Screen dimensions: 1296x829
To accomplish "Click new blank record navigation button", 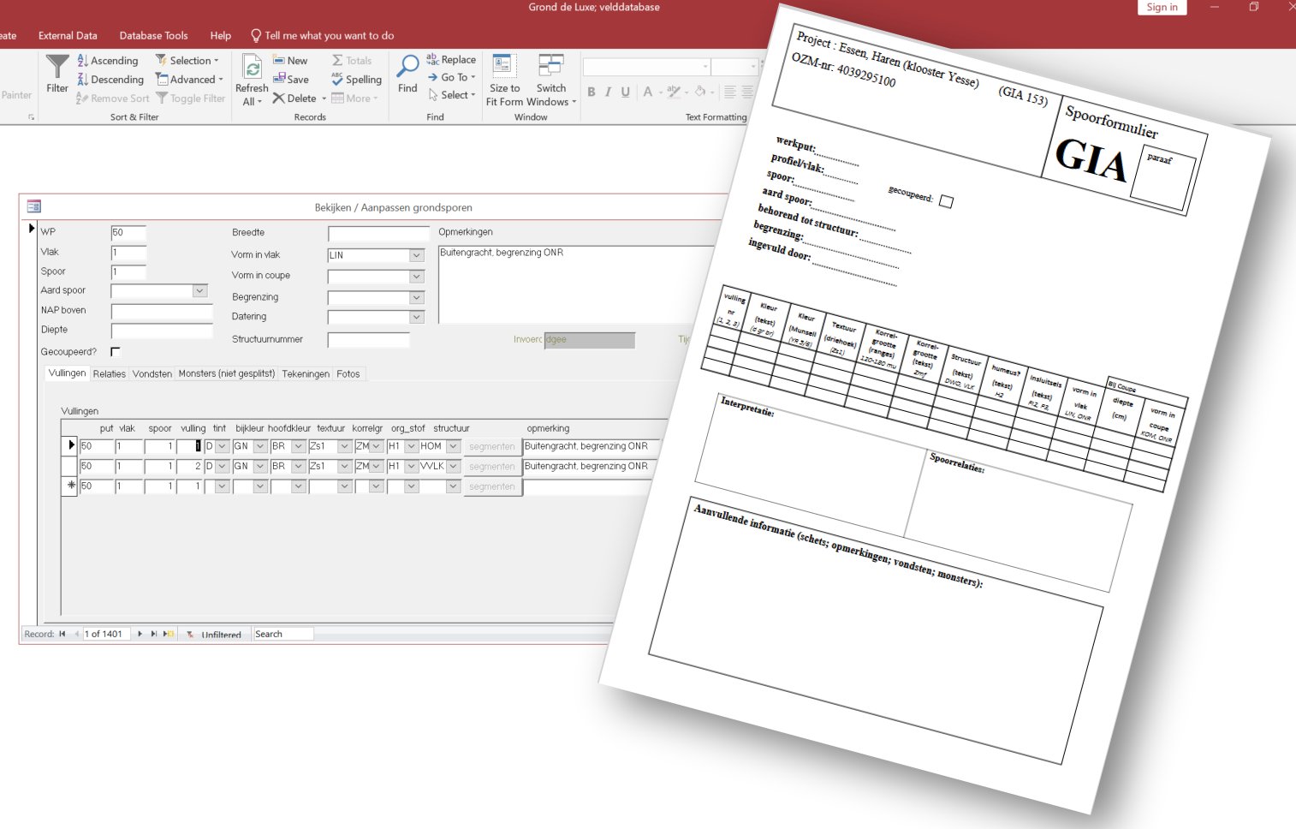I will click(x=169, y=634).
